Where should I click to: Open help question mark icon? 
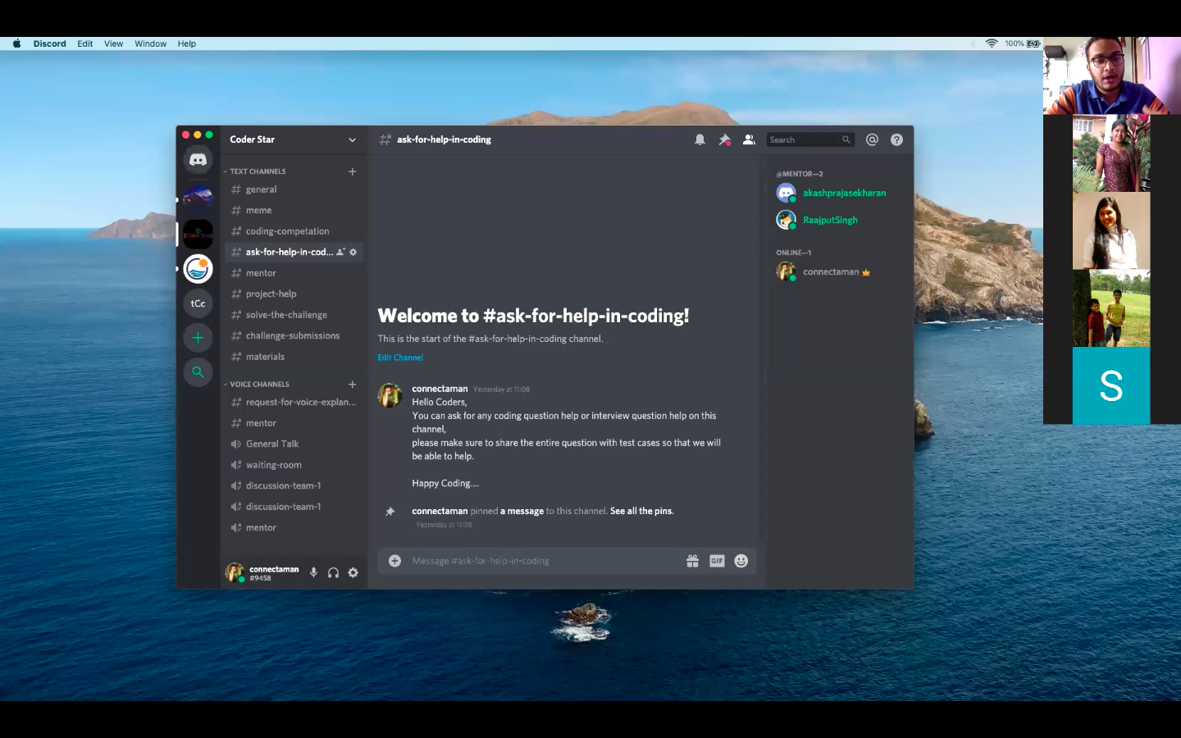pos(896,140)
